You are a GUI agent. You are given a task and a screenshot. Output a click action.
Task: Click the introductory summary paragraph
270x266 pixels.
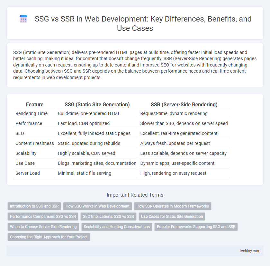click(135, 65)
